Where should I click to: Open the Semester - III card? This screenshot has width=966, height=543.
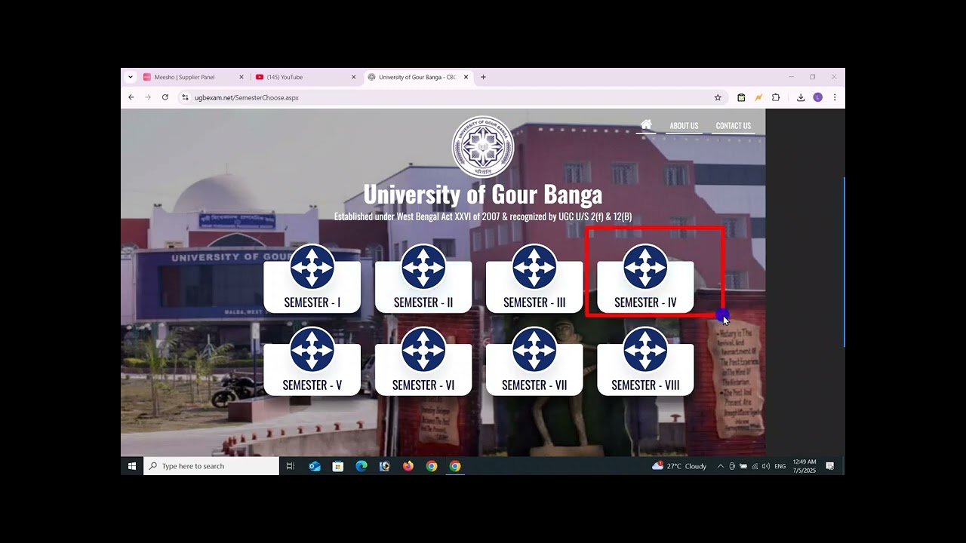[534, 279]
